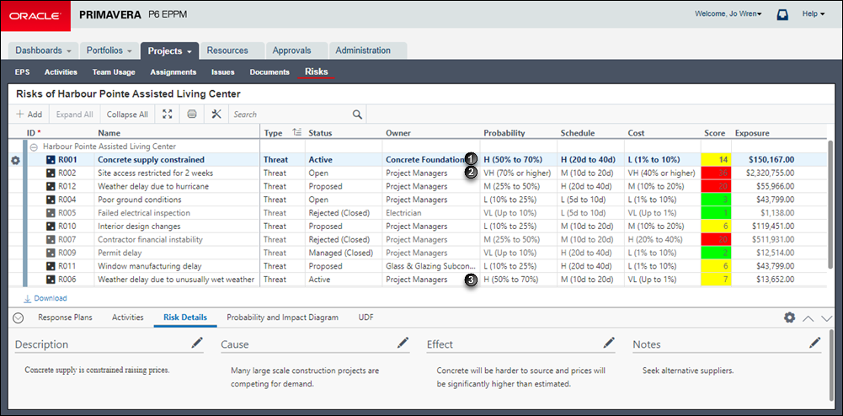The width and height of the screenshot is (843, 416).
Task: Open the Projects tab dropdown arrow
Action: [189, 51]
